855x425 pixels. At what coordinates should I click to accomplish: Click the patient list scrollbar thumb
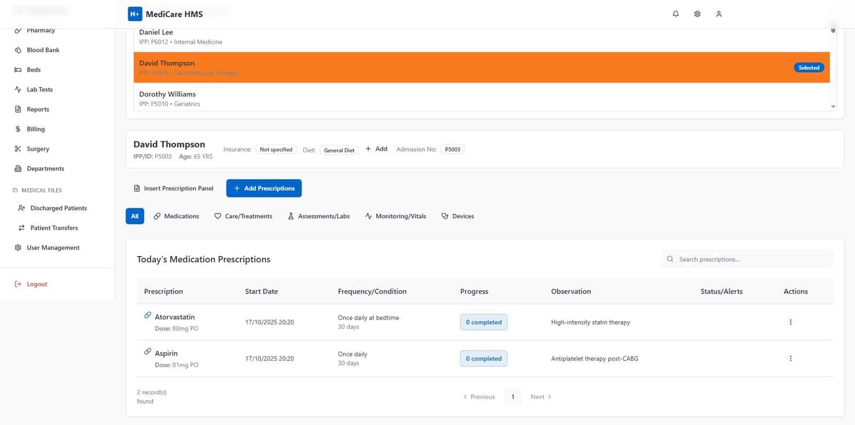(833, 29)
